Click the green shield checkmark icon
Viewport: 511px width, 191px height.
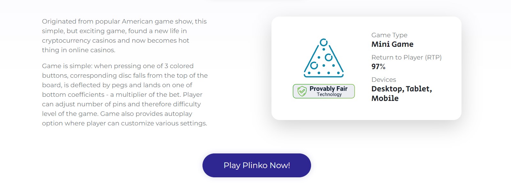(302, 91)
